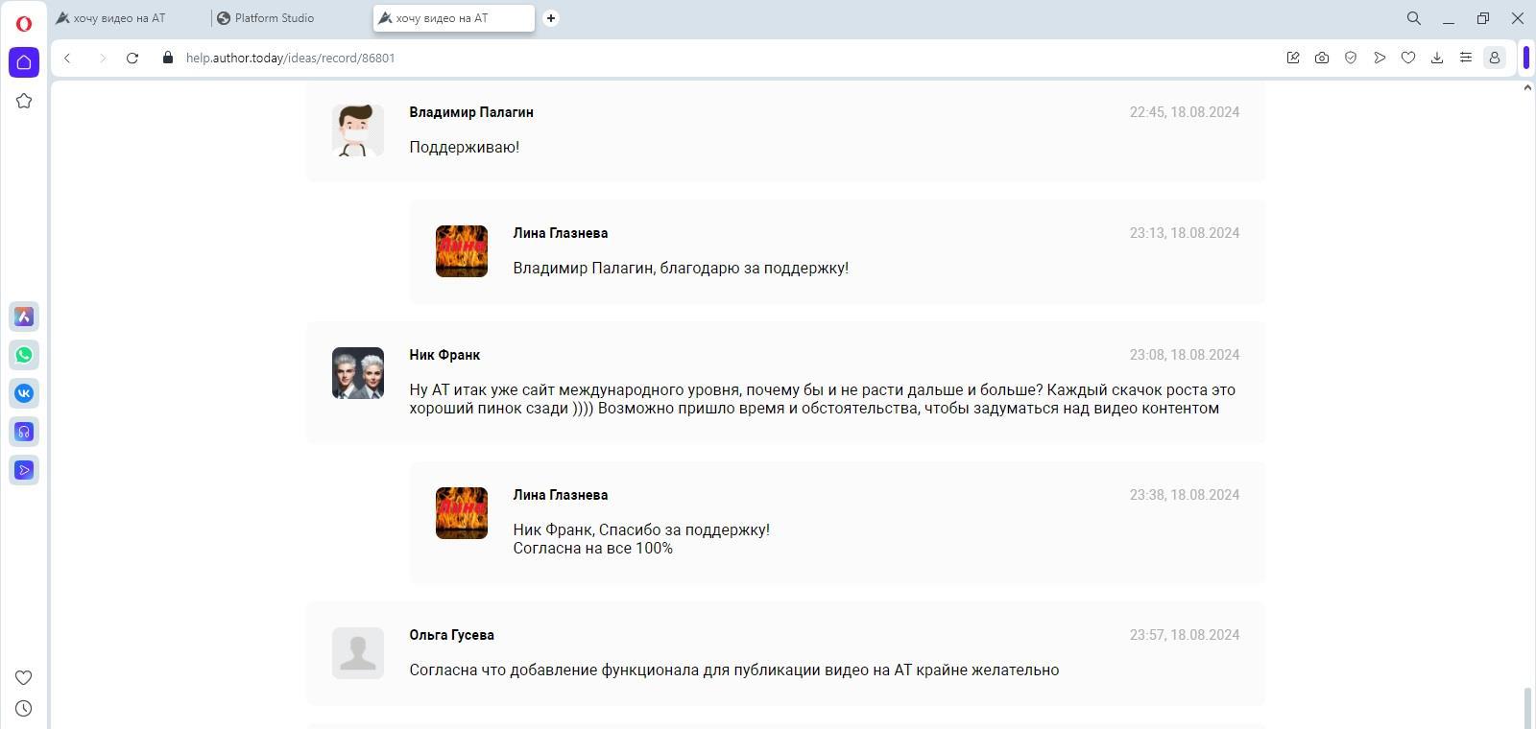Take a snapshot with the camera icon

coord(1322,58)
